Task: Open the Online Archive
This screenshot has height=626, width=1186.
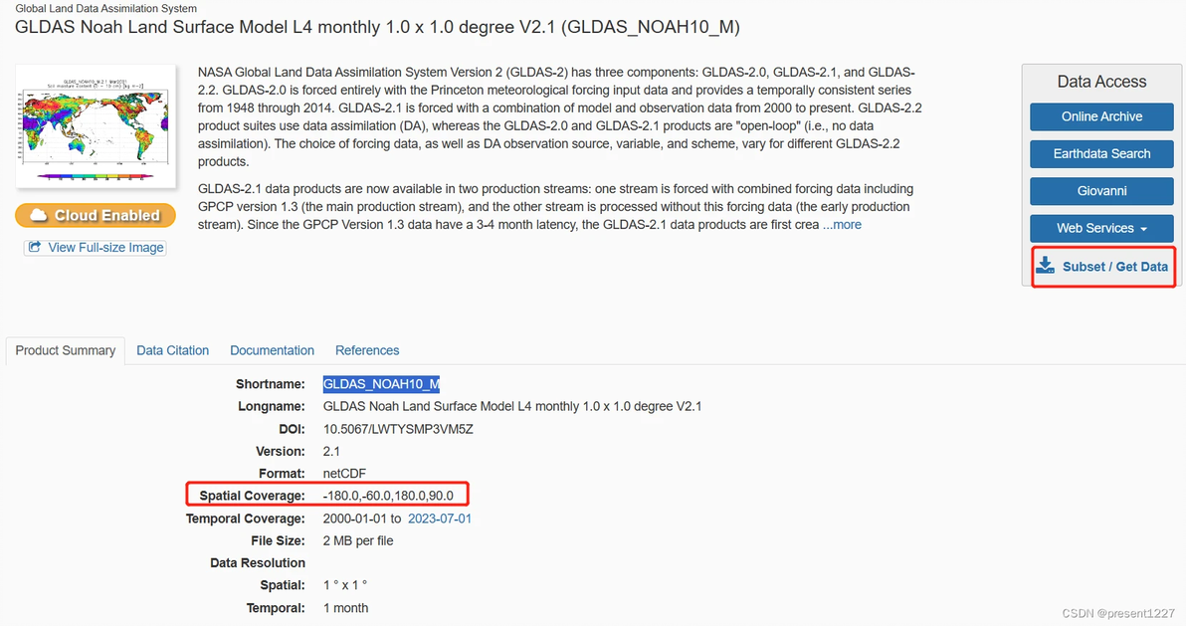Action: point(1101,116)
